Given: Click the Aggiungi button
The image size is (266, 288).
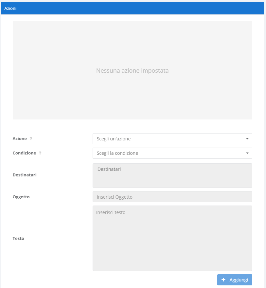Looking at the screenshot, I should 235,280.
